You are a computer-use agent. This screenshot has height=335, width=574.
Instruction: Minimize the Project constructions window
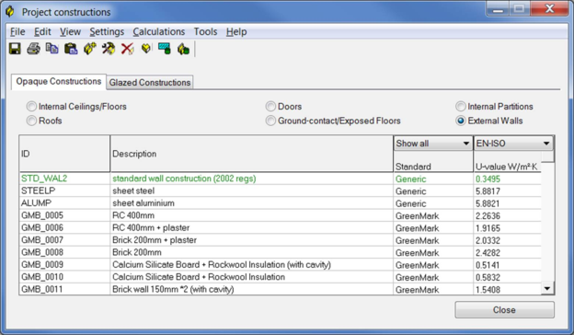tap(498, 9)
